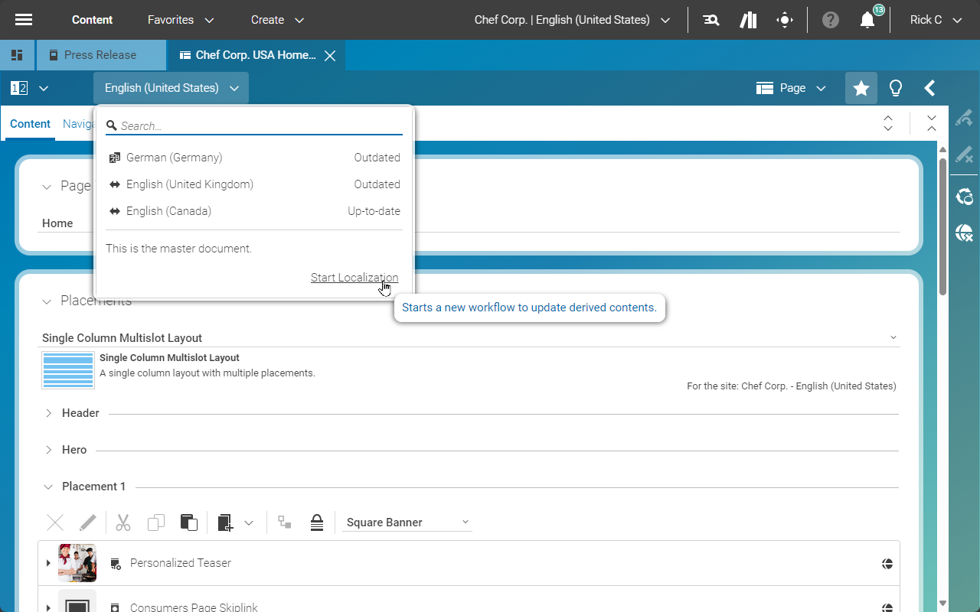Toggle the favorite star on the page
This screenshot has width=980, height=612.
(x=861, y=87)
